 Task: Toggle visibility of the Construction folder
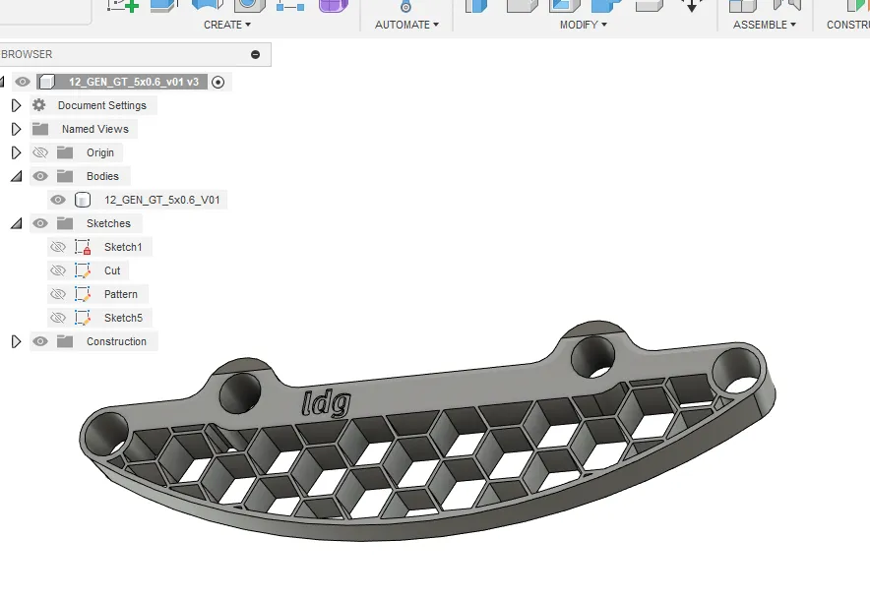tap(40, 341)
